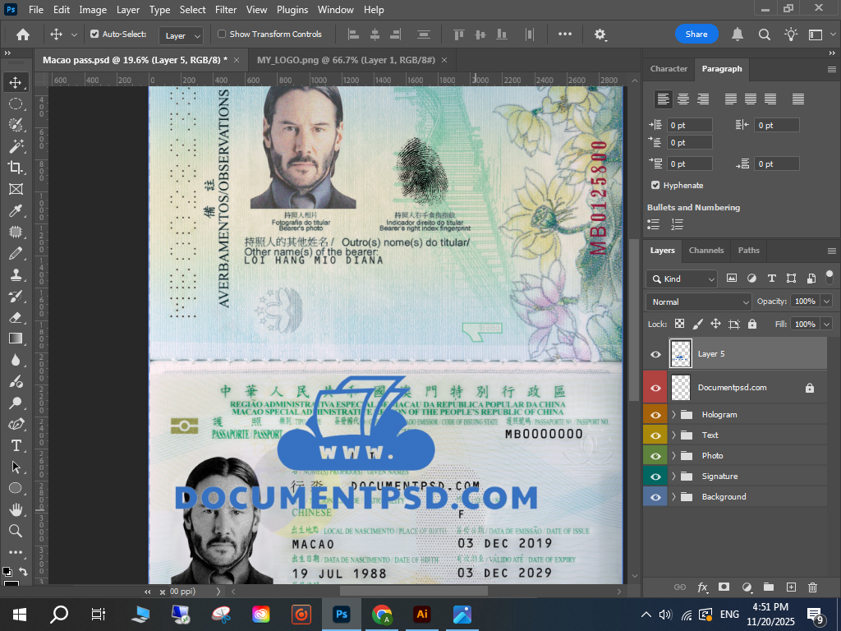Switch to MY_LOGO.png document tab
The height and width of the screenshot is (631, 841).
point(346,60)
